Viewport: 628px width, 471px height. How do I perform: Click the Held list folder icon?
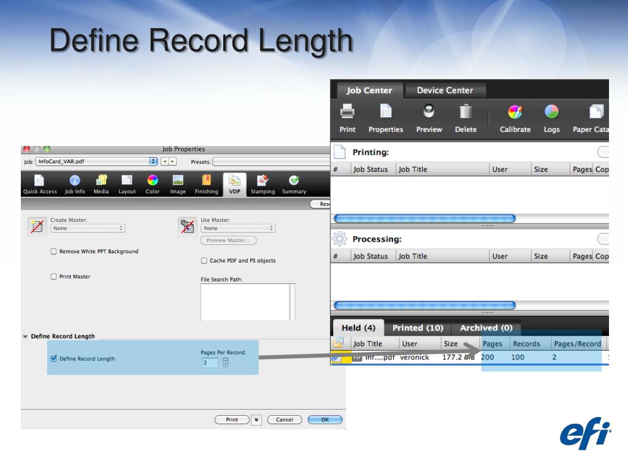(x=339, y=343)
